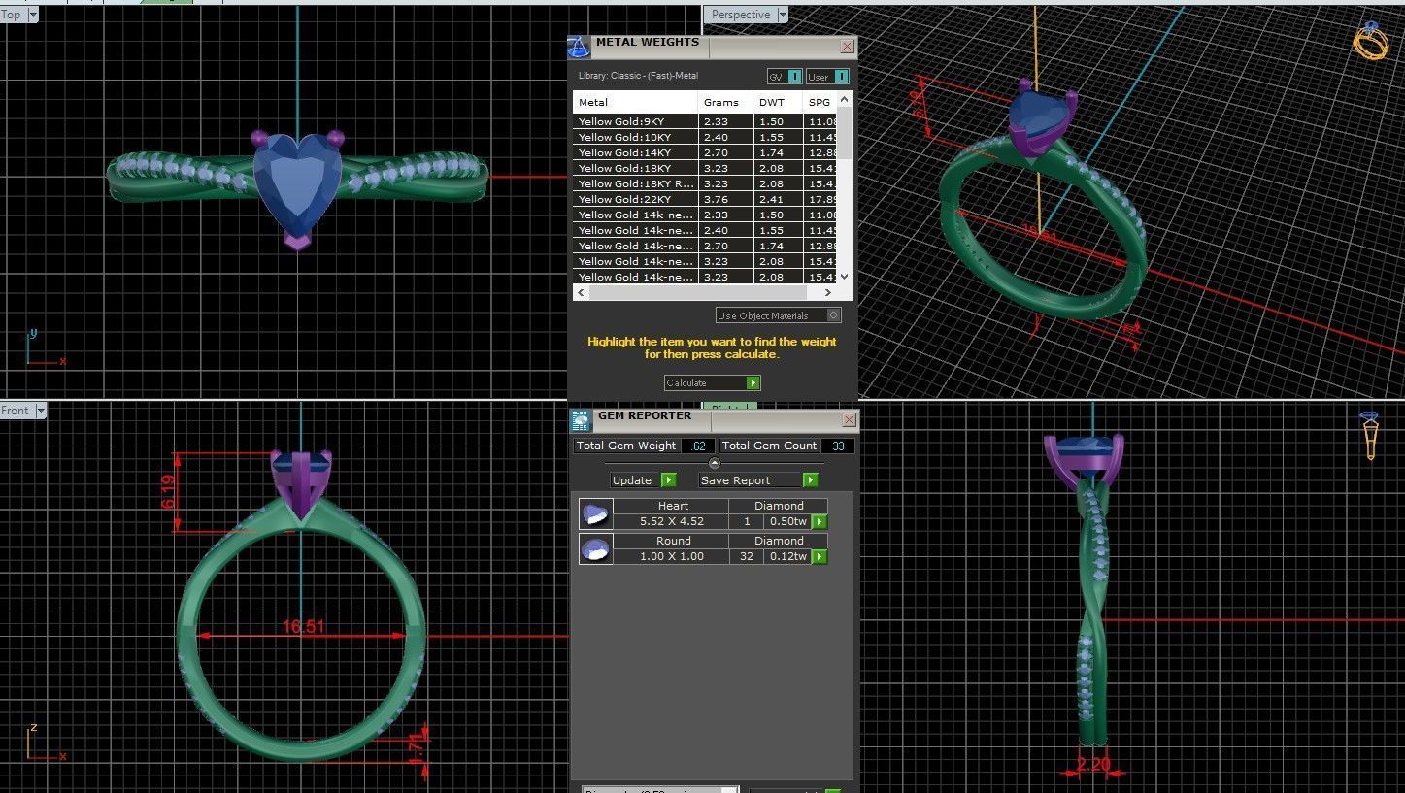Click the Heart shape label cell
1405x793 pixels.
[673, 506]
